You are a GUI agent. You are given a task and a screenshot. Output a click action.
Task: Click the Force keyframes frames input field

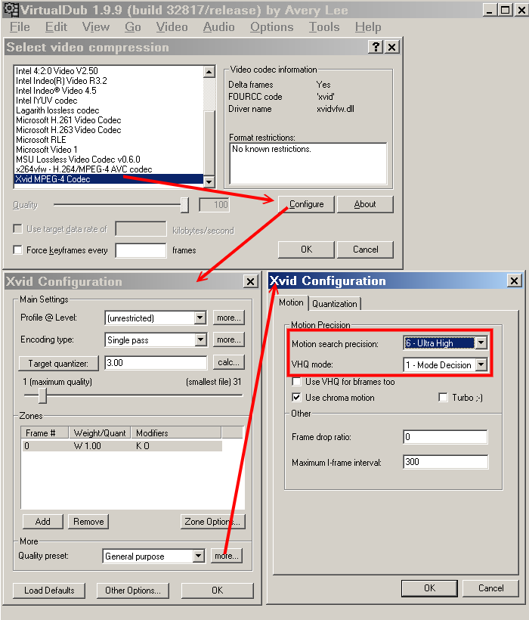point(141,250)
